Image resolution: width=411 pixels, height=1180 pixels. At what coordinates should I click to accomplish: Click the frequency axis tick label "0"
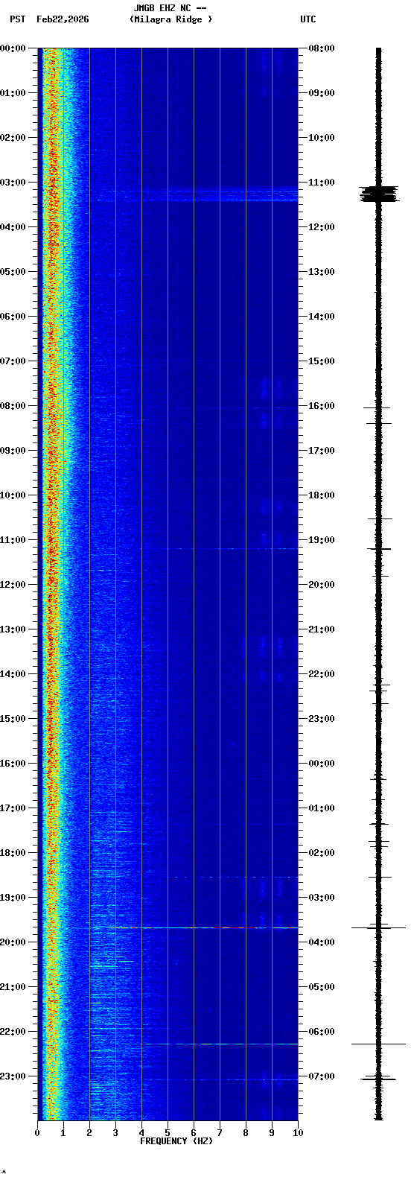[37, 1133]
